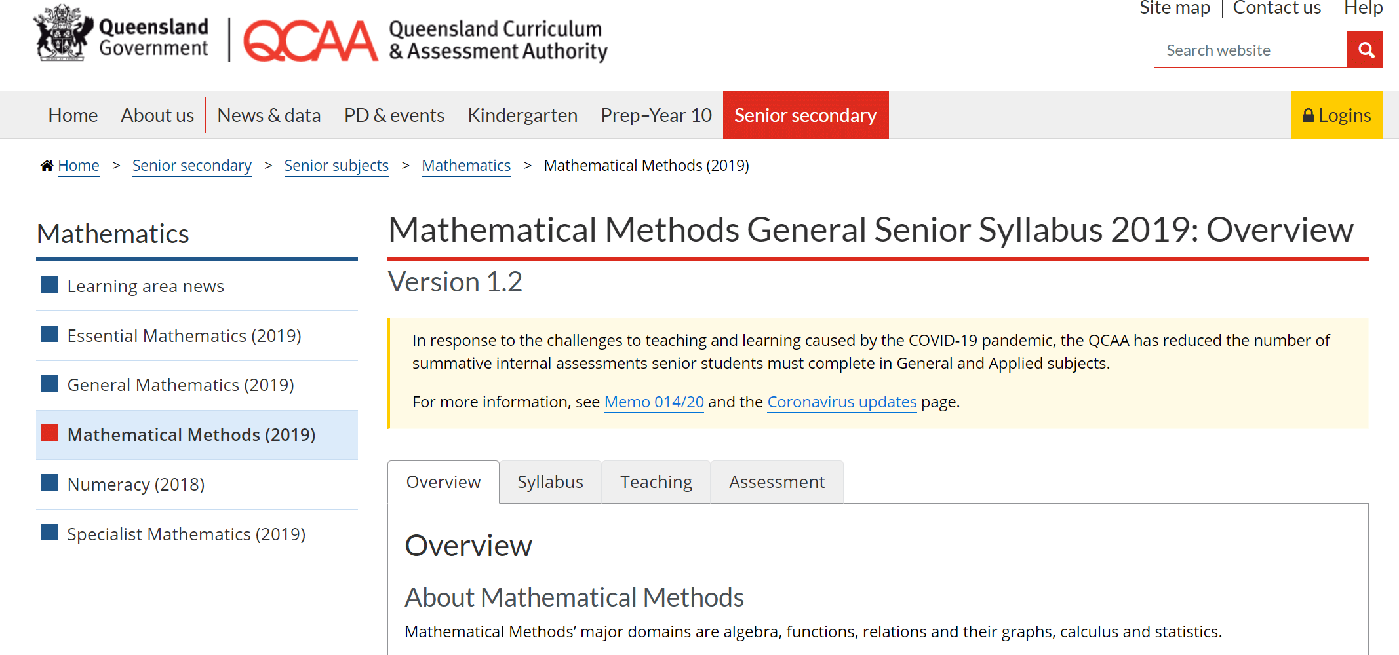1399x655 pixels.
Task: Click the home icon in breadcrumb
Action: tap(47, 166)
